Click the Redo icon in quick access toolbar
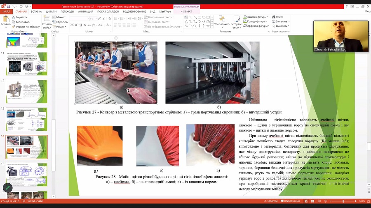This screenshot has height=208, width=371. 21,6
